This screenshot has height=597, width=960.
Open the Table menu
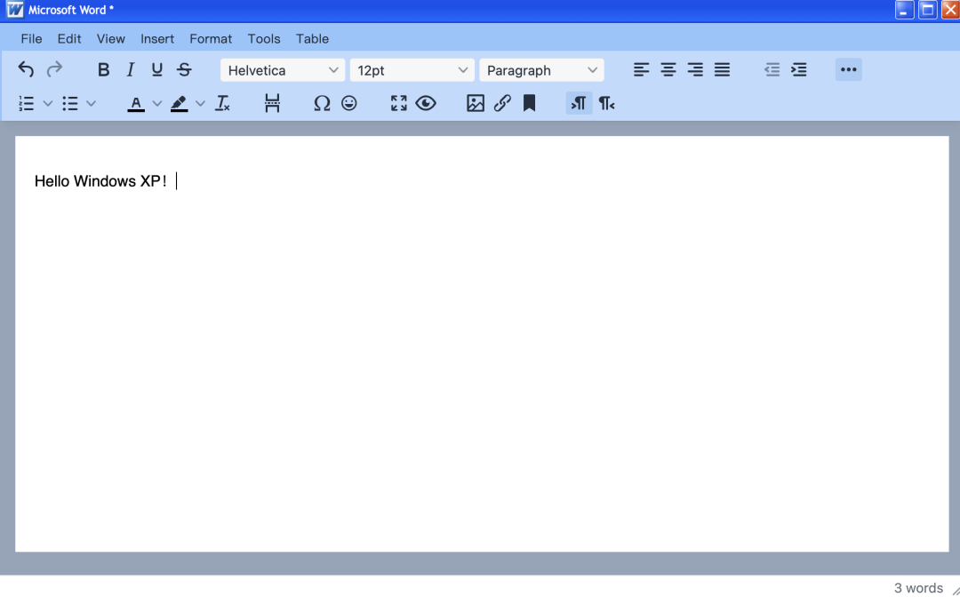tap(312, 38)
